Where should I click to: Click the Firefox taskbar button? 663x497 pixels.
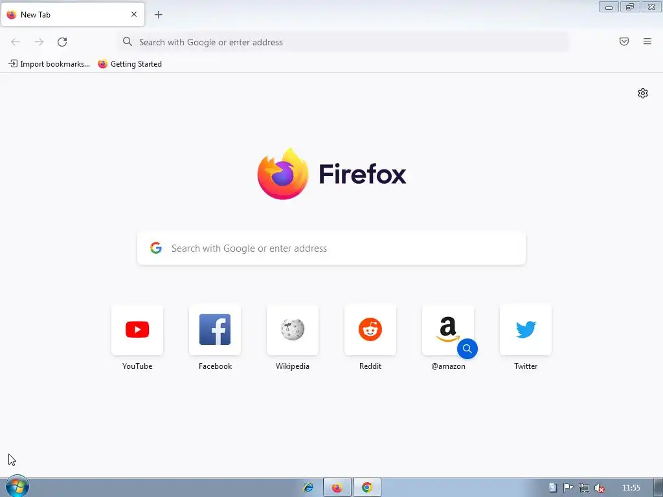point(337,488)
